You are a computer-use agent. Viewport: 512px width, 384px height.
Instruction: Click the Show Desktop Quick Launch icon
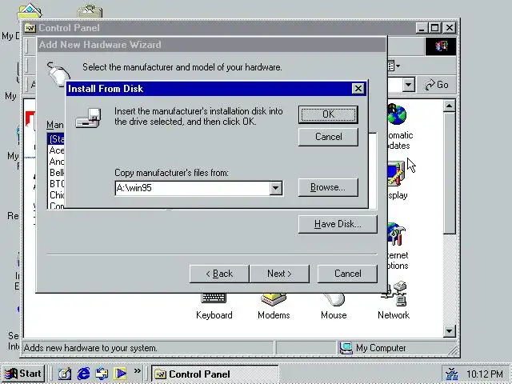tap(64, 374)
